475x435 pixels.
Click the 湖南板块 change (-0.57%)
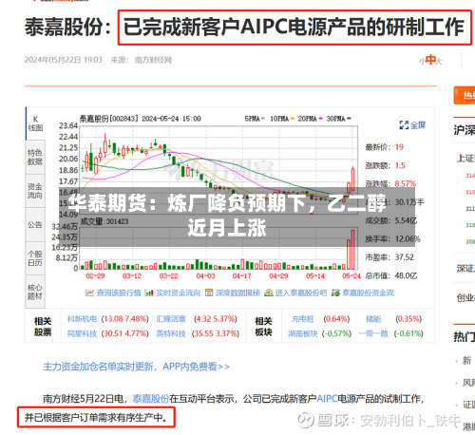pos(336,333)
